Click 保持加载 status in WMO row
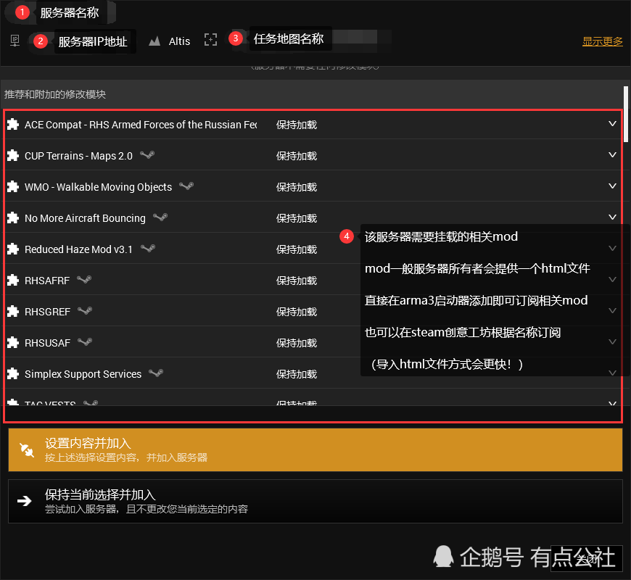 point(297,187)
